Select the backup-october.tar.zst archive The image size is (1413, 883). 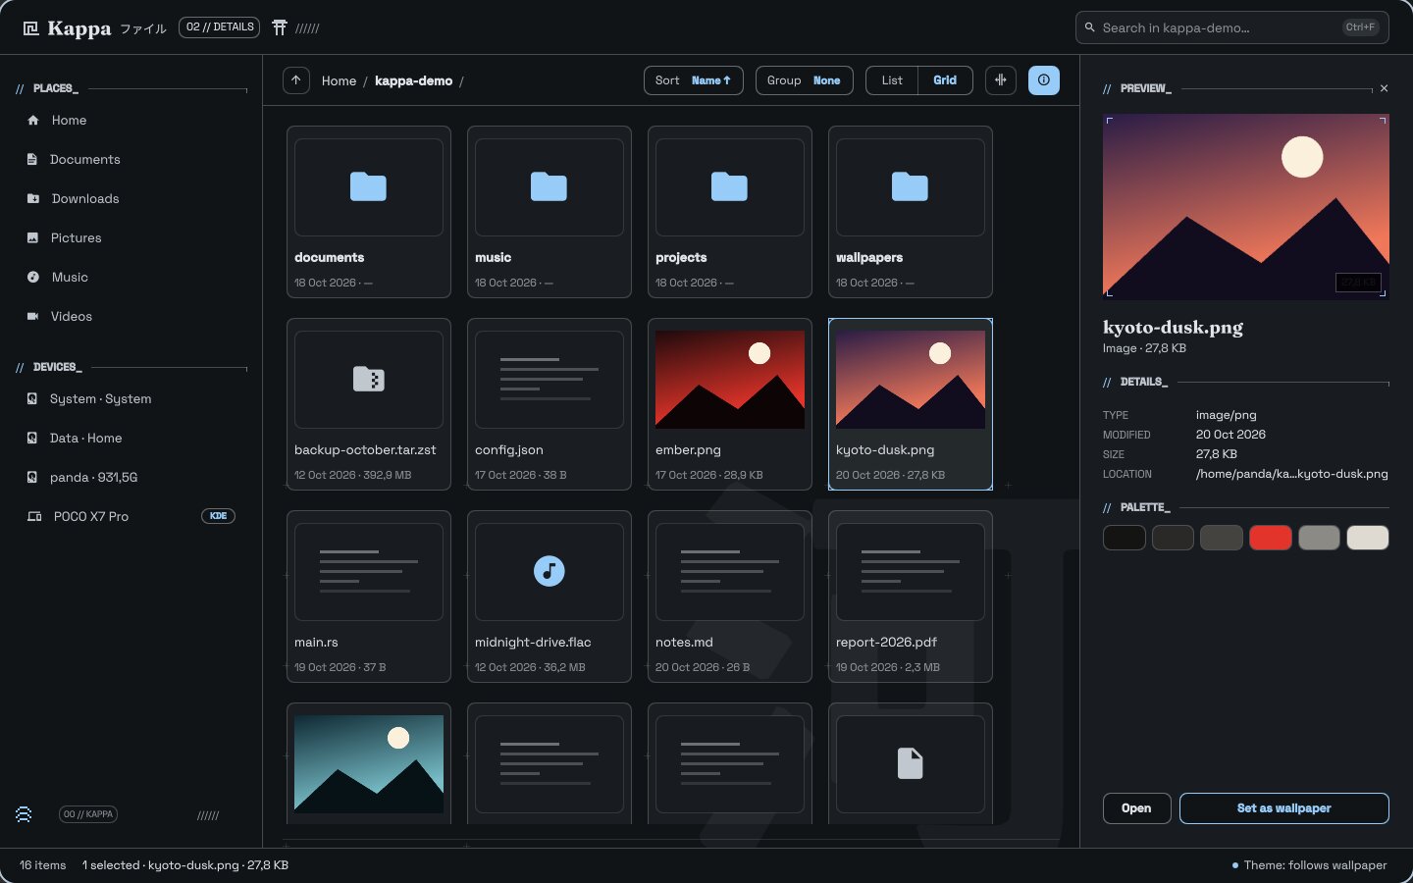(369, 404)
